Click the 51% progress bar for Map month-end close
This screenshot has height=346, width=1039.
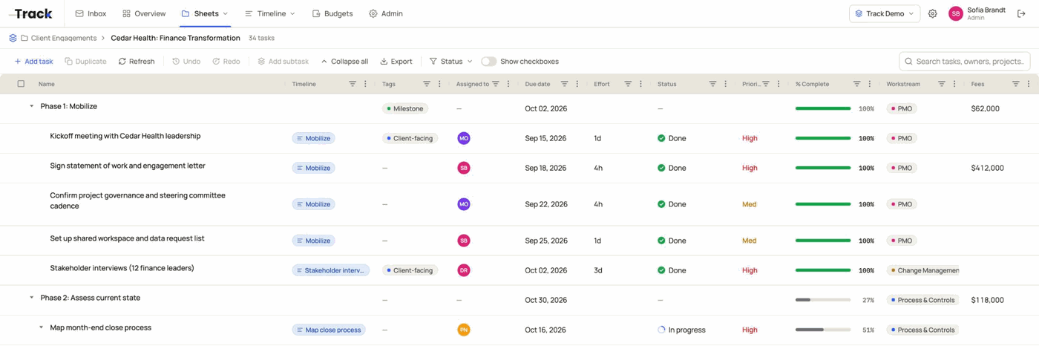pyautogui.click(x=823, y=330)
